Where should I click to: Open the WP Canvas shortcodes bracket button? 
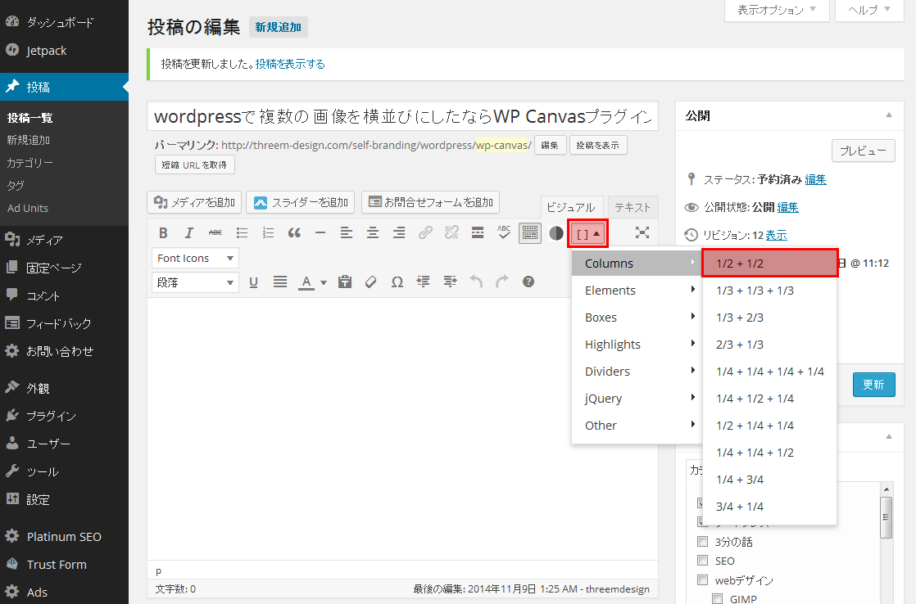(x=587, y=234)
